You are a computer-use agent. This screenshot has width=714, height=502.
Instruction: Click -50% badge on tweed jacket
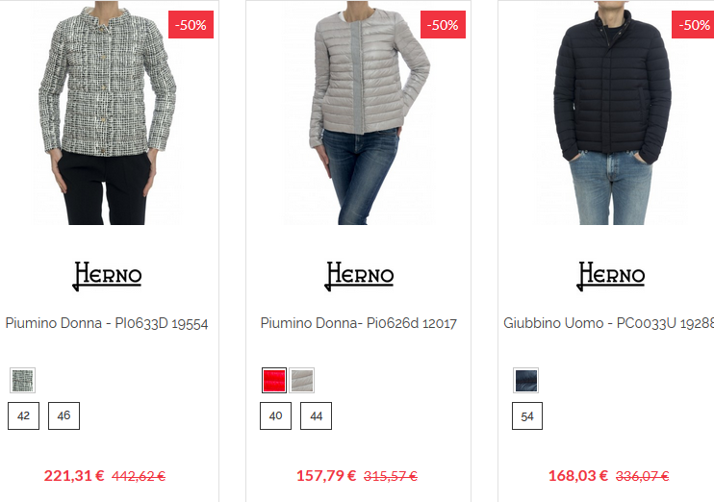pyautogui.click(x=191, y=25)
